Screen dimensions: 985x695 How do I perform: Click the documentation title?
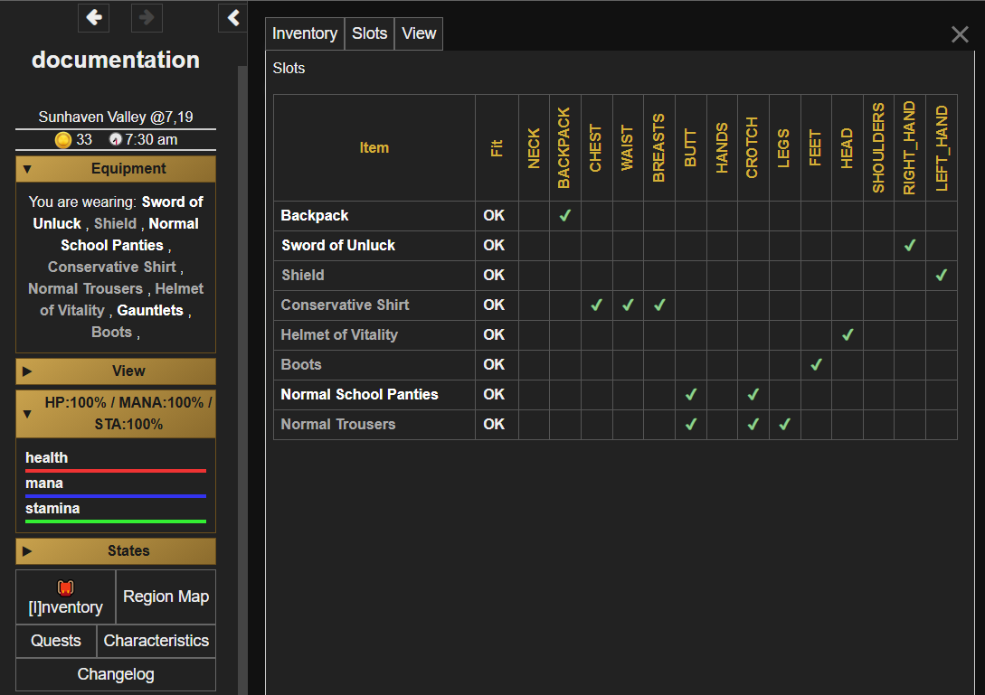click(x=116, y=60)
